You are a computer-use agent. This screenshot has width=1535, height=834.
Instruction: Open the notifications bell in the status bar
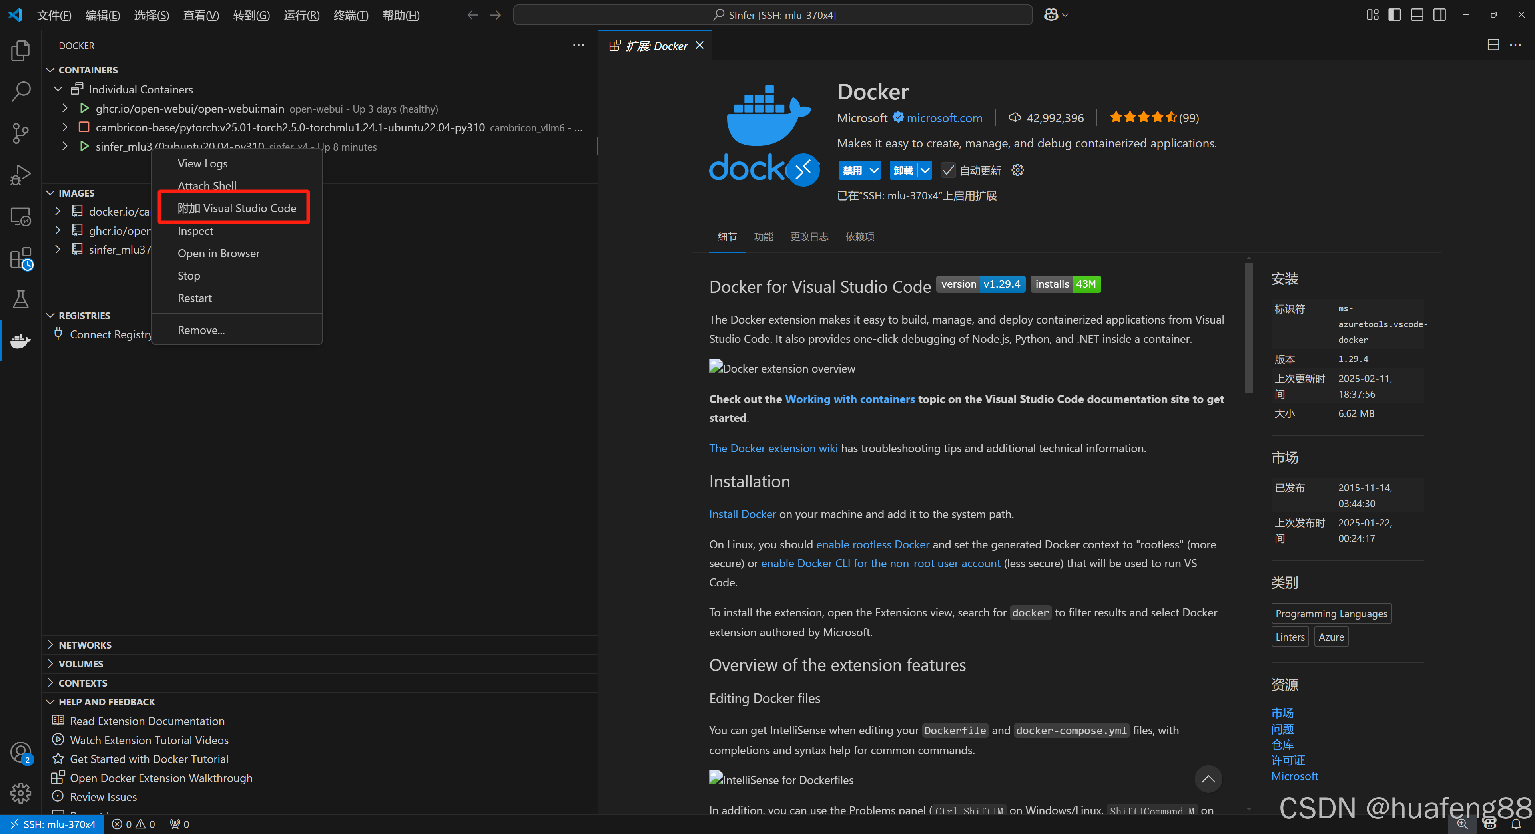click(x=1516, y=824)
